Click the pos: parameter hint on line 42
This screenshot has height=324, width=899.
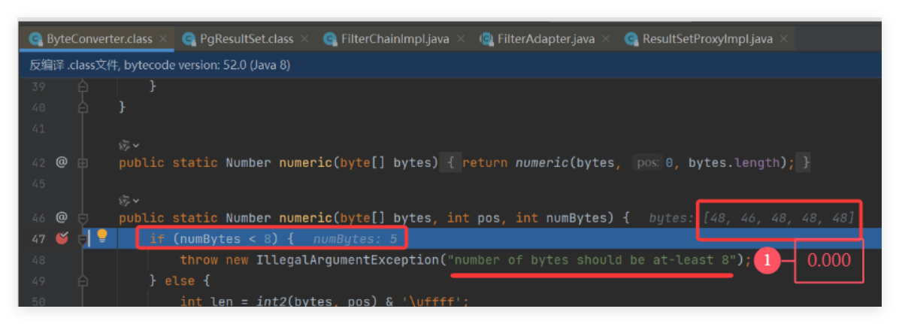pyautogui.click(x=647, y=163)
